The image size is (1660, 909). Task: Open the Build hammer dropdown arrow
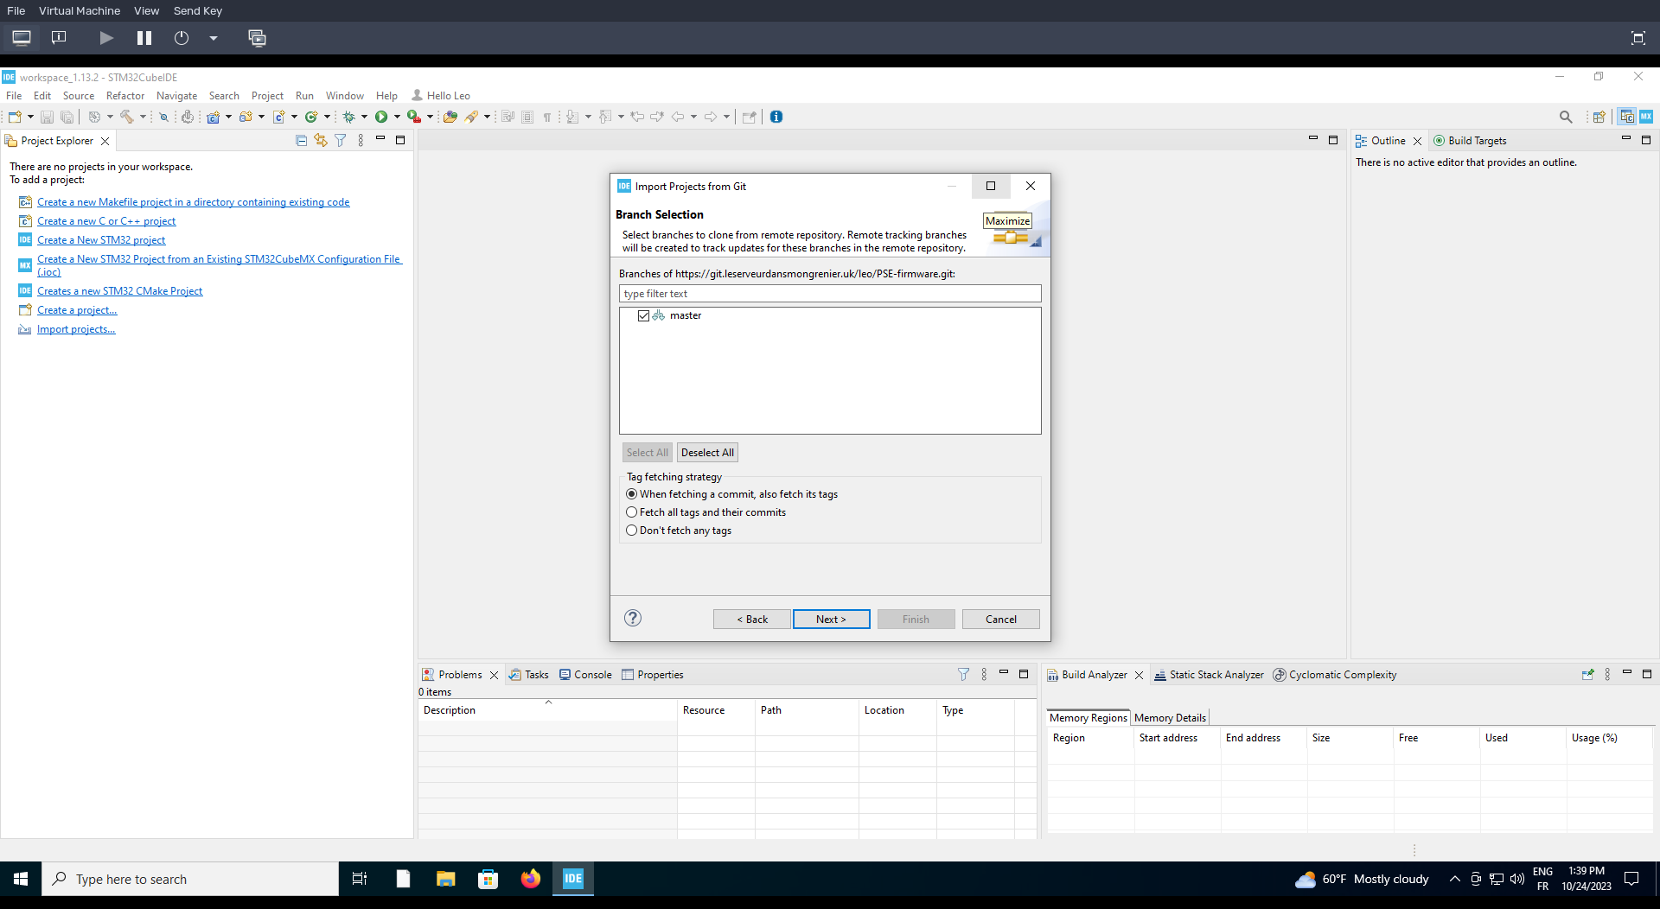coord(143,117)
